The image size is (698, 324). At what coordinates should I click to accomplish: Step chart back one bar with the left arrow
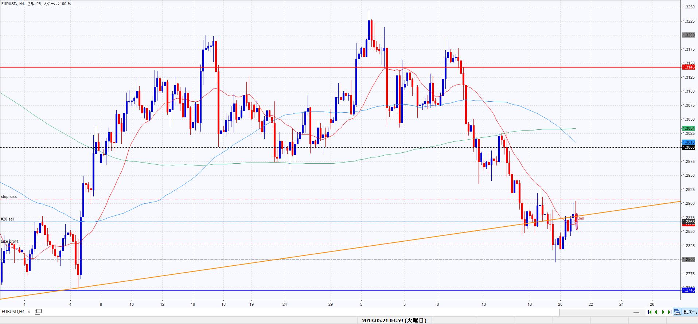click(x=656, y=312)
